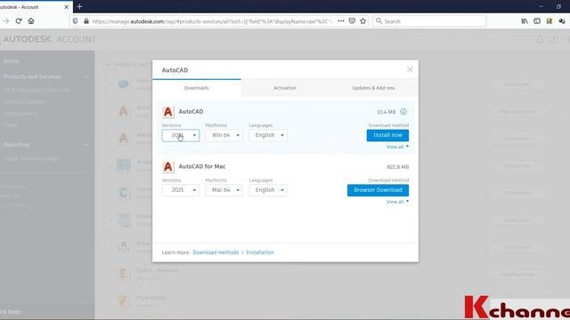The width and height of the screenshot is (570, 320).
Task: Open the Updates & Add-ons tab
Action: 373,88
